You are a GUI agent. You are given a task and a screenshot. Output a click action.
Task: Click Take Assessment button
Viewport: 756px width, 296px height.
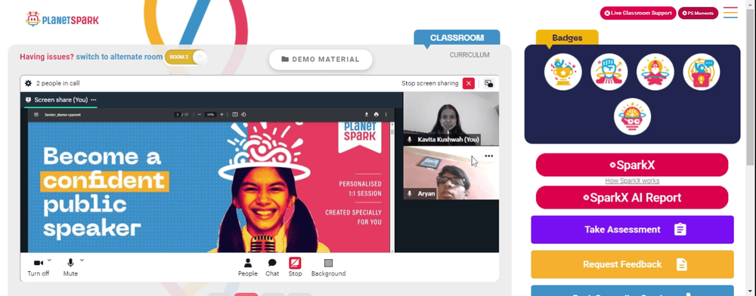632,230
